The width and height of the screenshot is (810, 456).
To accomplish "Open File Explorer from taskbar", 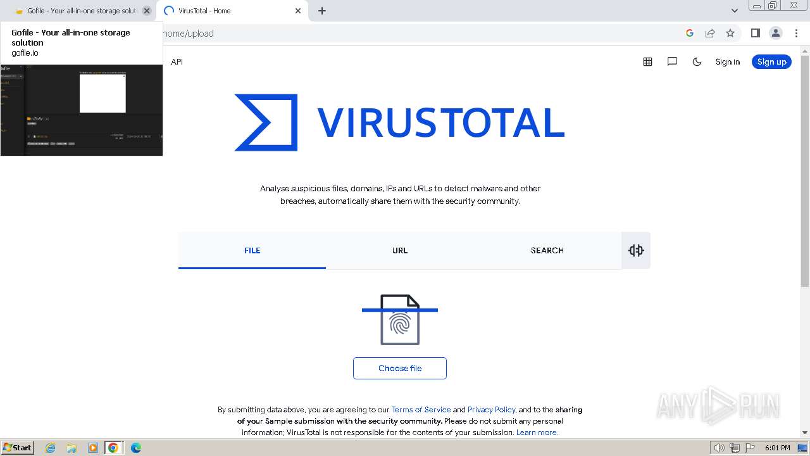I will pos(72,448).
